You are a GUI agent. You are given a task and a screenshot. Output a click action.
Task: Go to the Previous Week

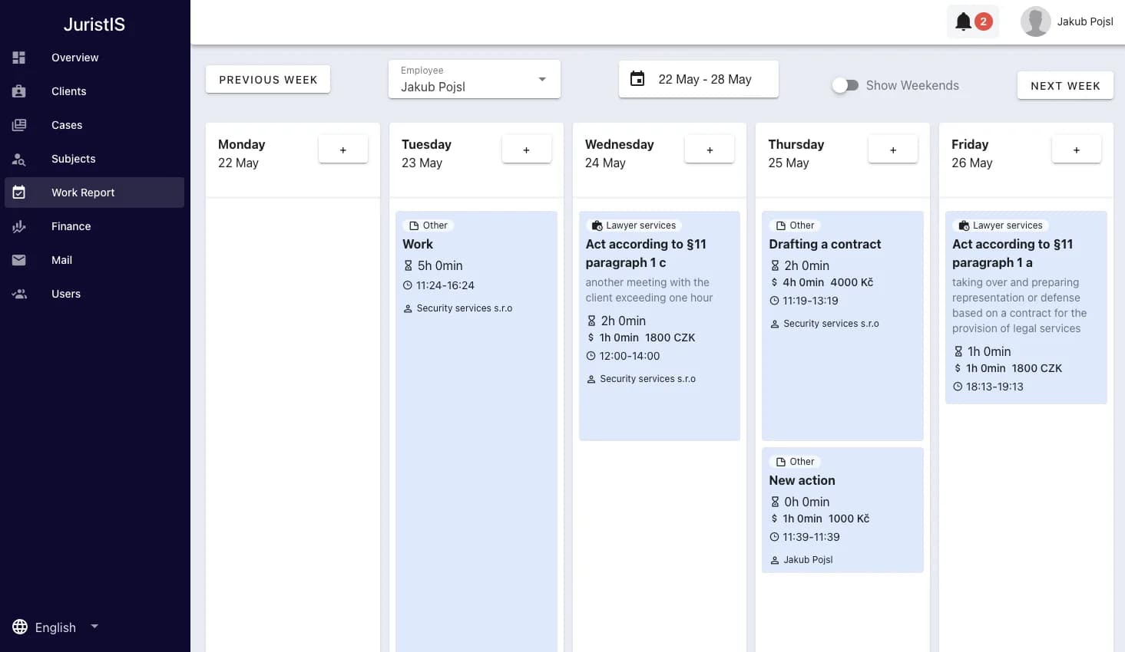pyautogui.click(x=268, y=80)
